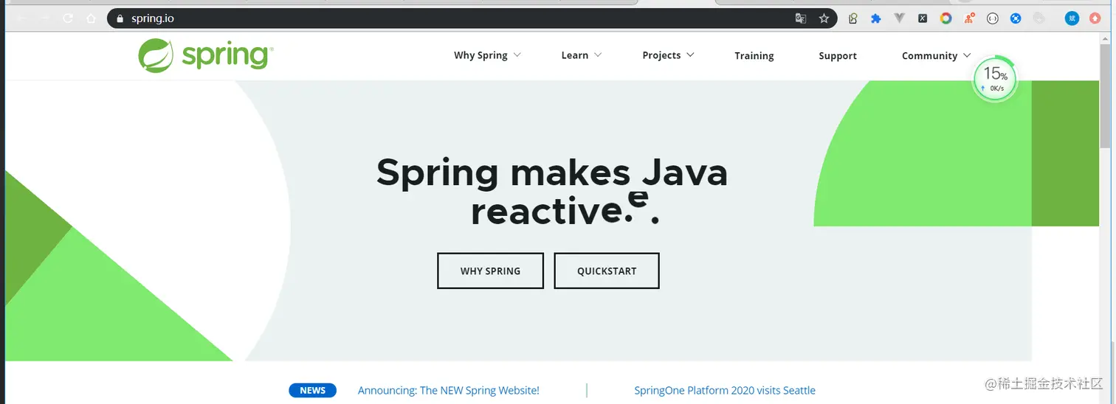Click the 'Spring makes Java' headline text
1116x404 pixels.
coord(552,173)
